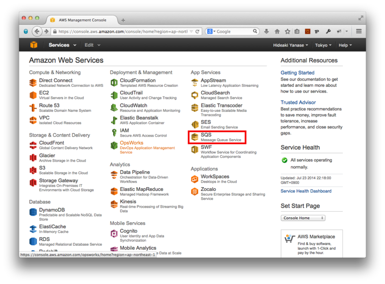Open the browser hamburger menu

point(359,31)
